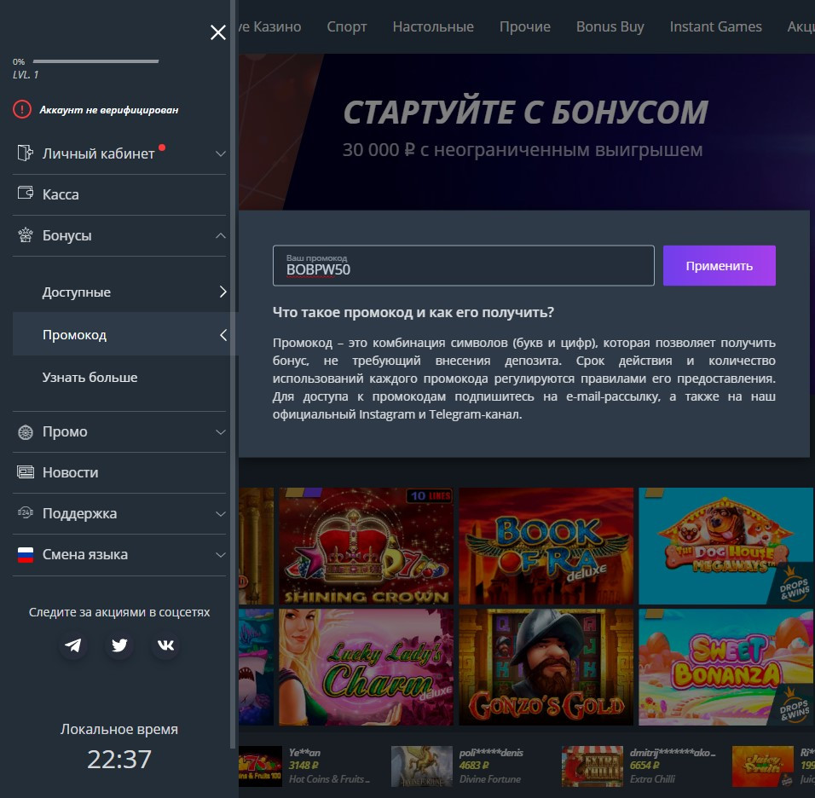Collapse the Бонусы section
The image size is (815, 798).
point(220,236)
